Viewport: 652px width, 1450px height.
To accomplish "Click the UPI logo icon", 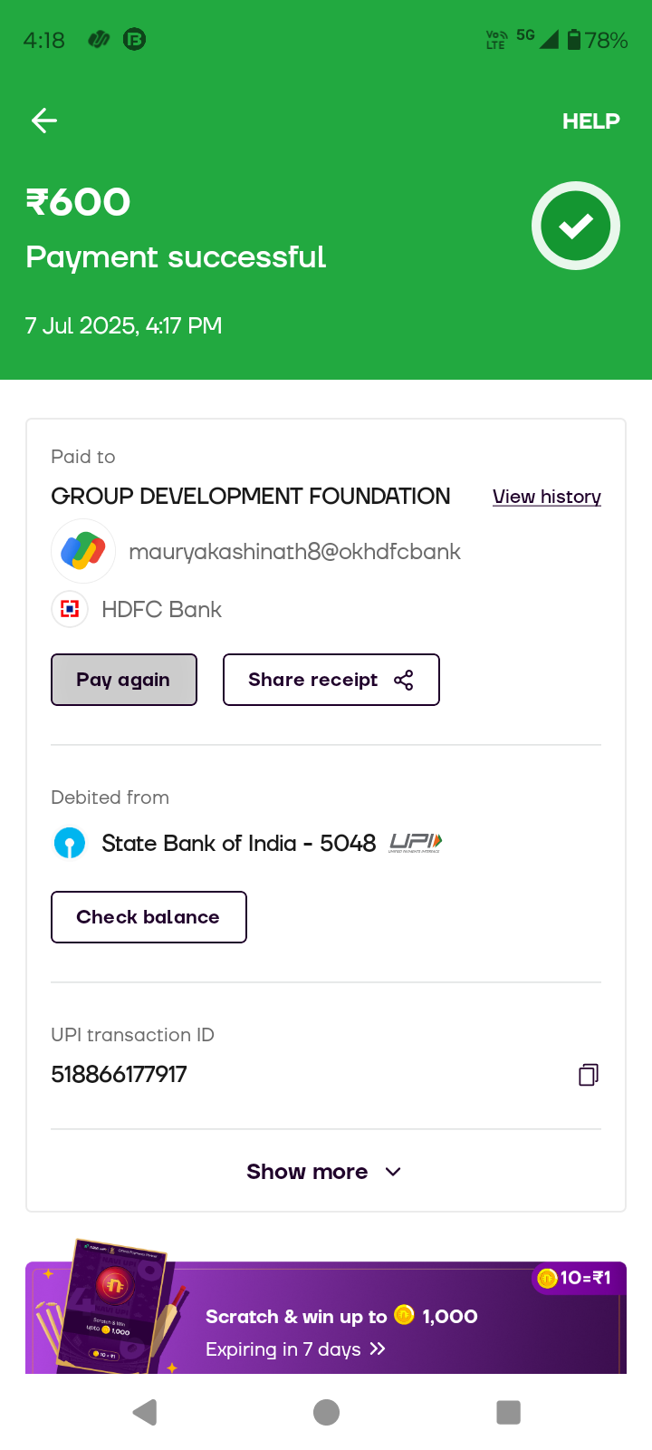I will [x=415, y=843].
